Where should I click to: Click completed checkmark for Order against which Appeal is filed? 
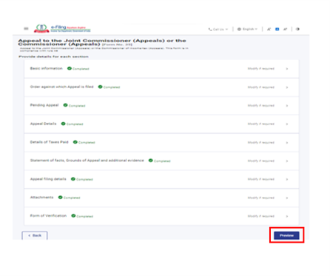coord(100,87)
